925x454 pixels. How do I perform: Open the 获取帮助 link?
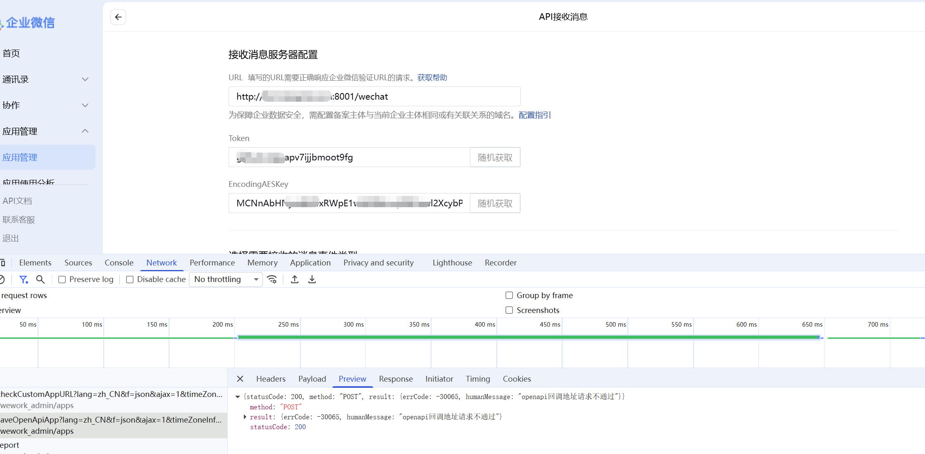point(432,78)
